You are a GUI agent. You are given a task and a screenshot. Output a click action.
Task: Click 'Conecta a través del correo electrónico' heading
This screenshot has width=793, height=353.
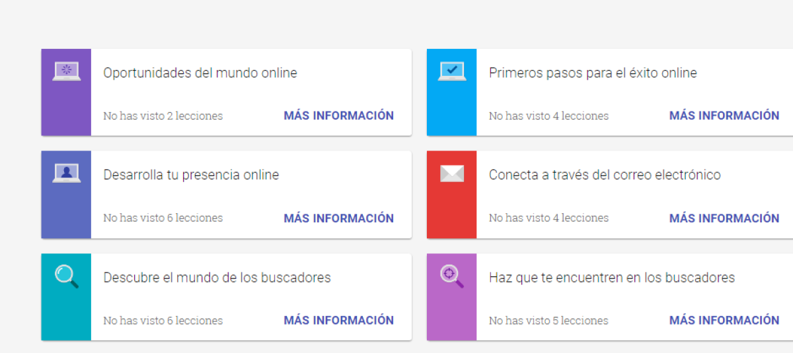[x=605, y=175]
